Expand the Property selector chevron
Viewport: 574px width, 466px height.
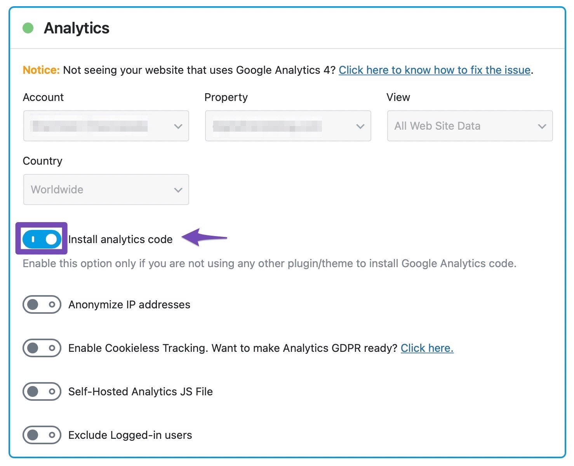(x=360, y=126)
